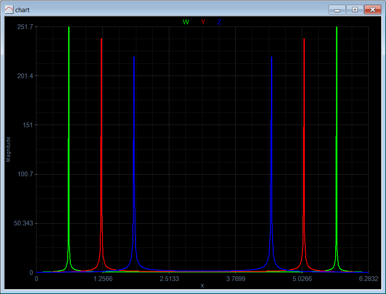The image size is (386, 294).
Task: Click the x-axis value 3.7699
Action: point(236,279)
